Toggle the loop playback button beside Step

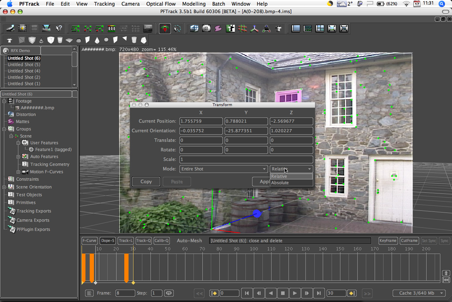click(168, 293)
